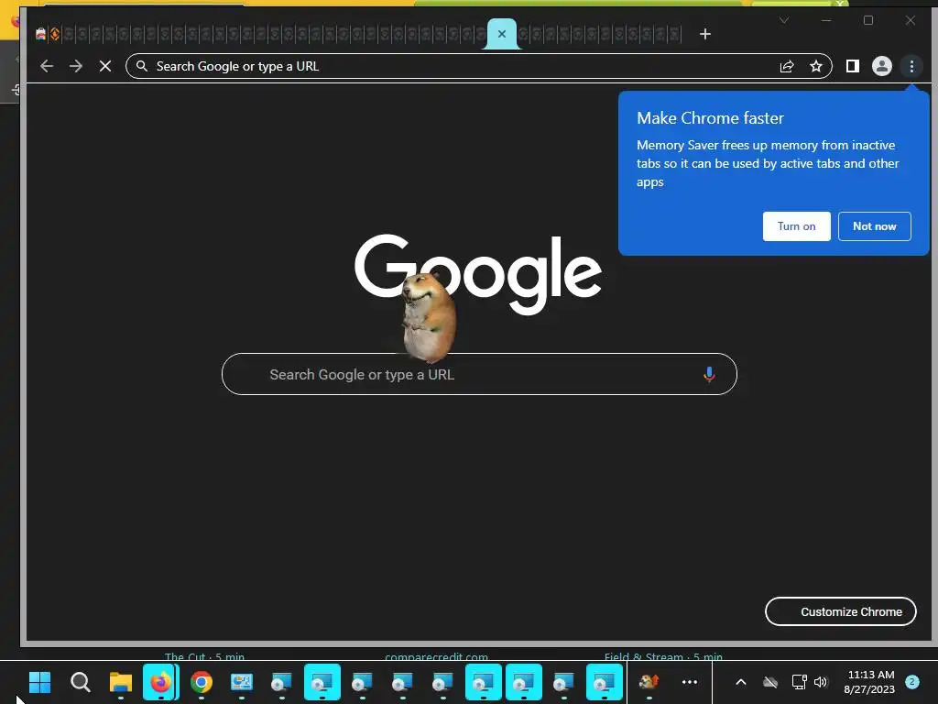Click into the Google search box

479,374
